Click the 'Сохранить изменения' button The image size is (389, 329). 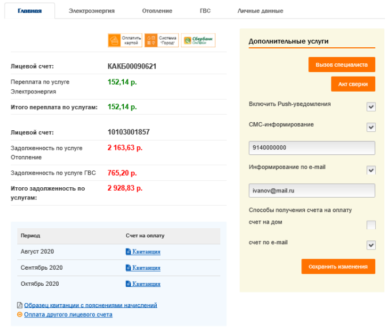point(338,267)
